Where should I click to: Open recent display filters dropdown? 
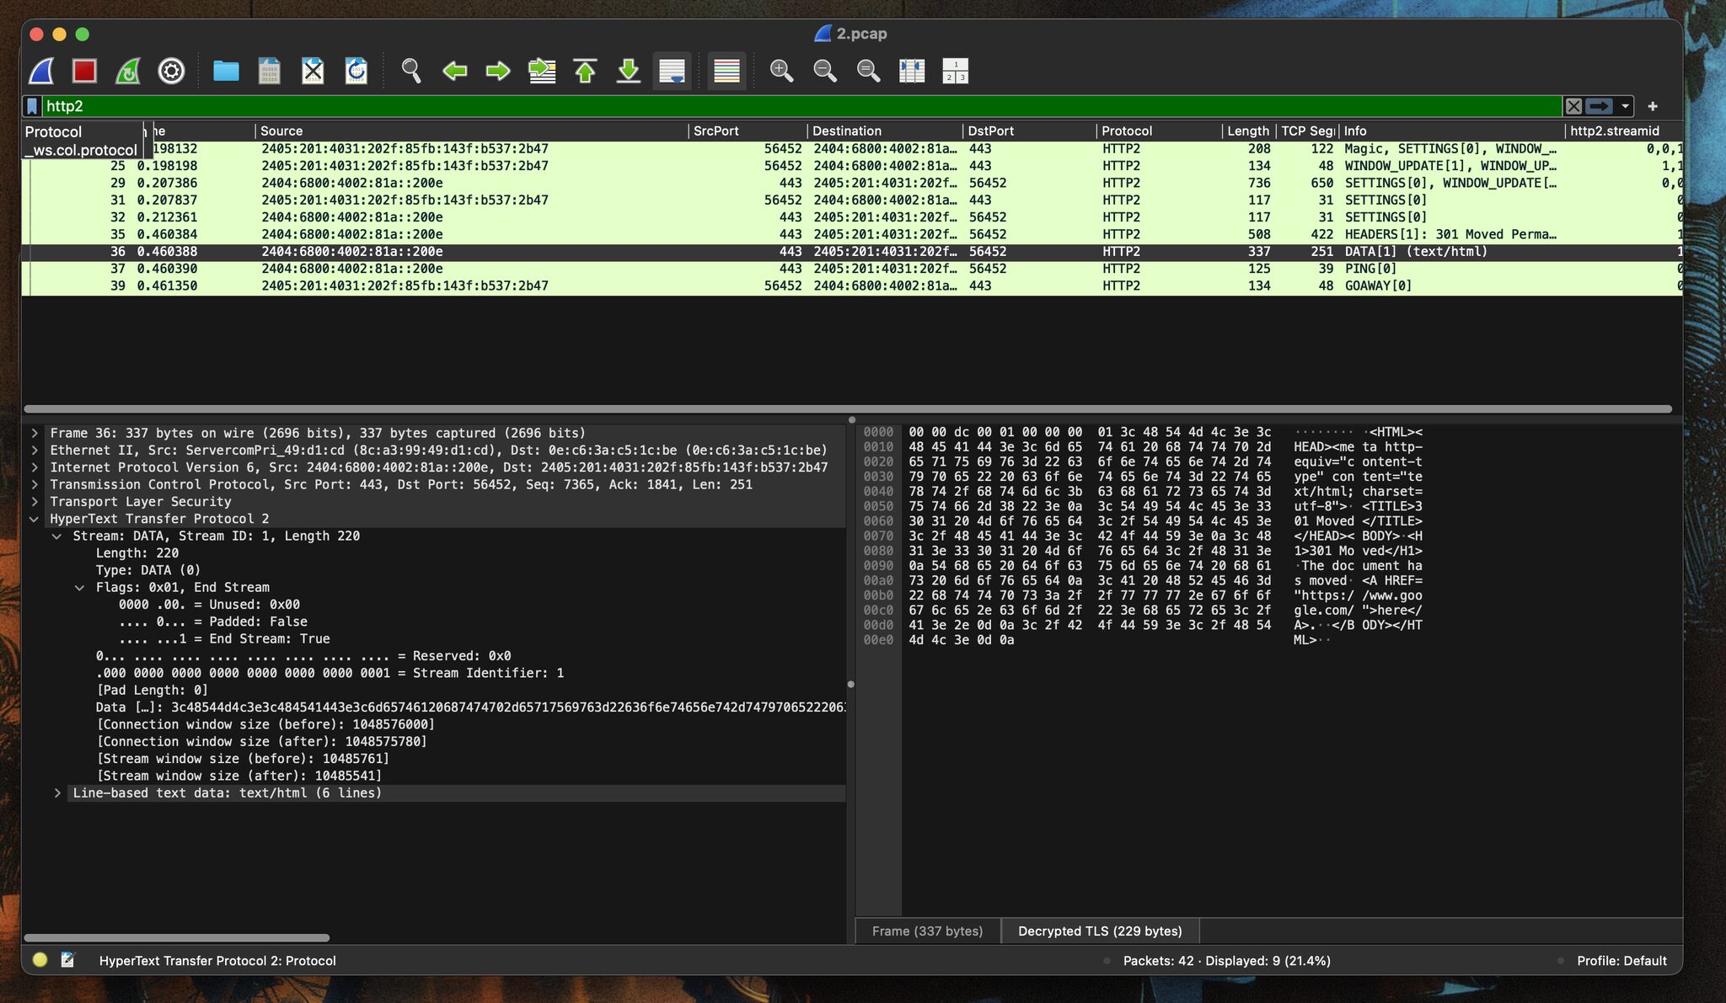(1625, 106)
